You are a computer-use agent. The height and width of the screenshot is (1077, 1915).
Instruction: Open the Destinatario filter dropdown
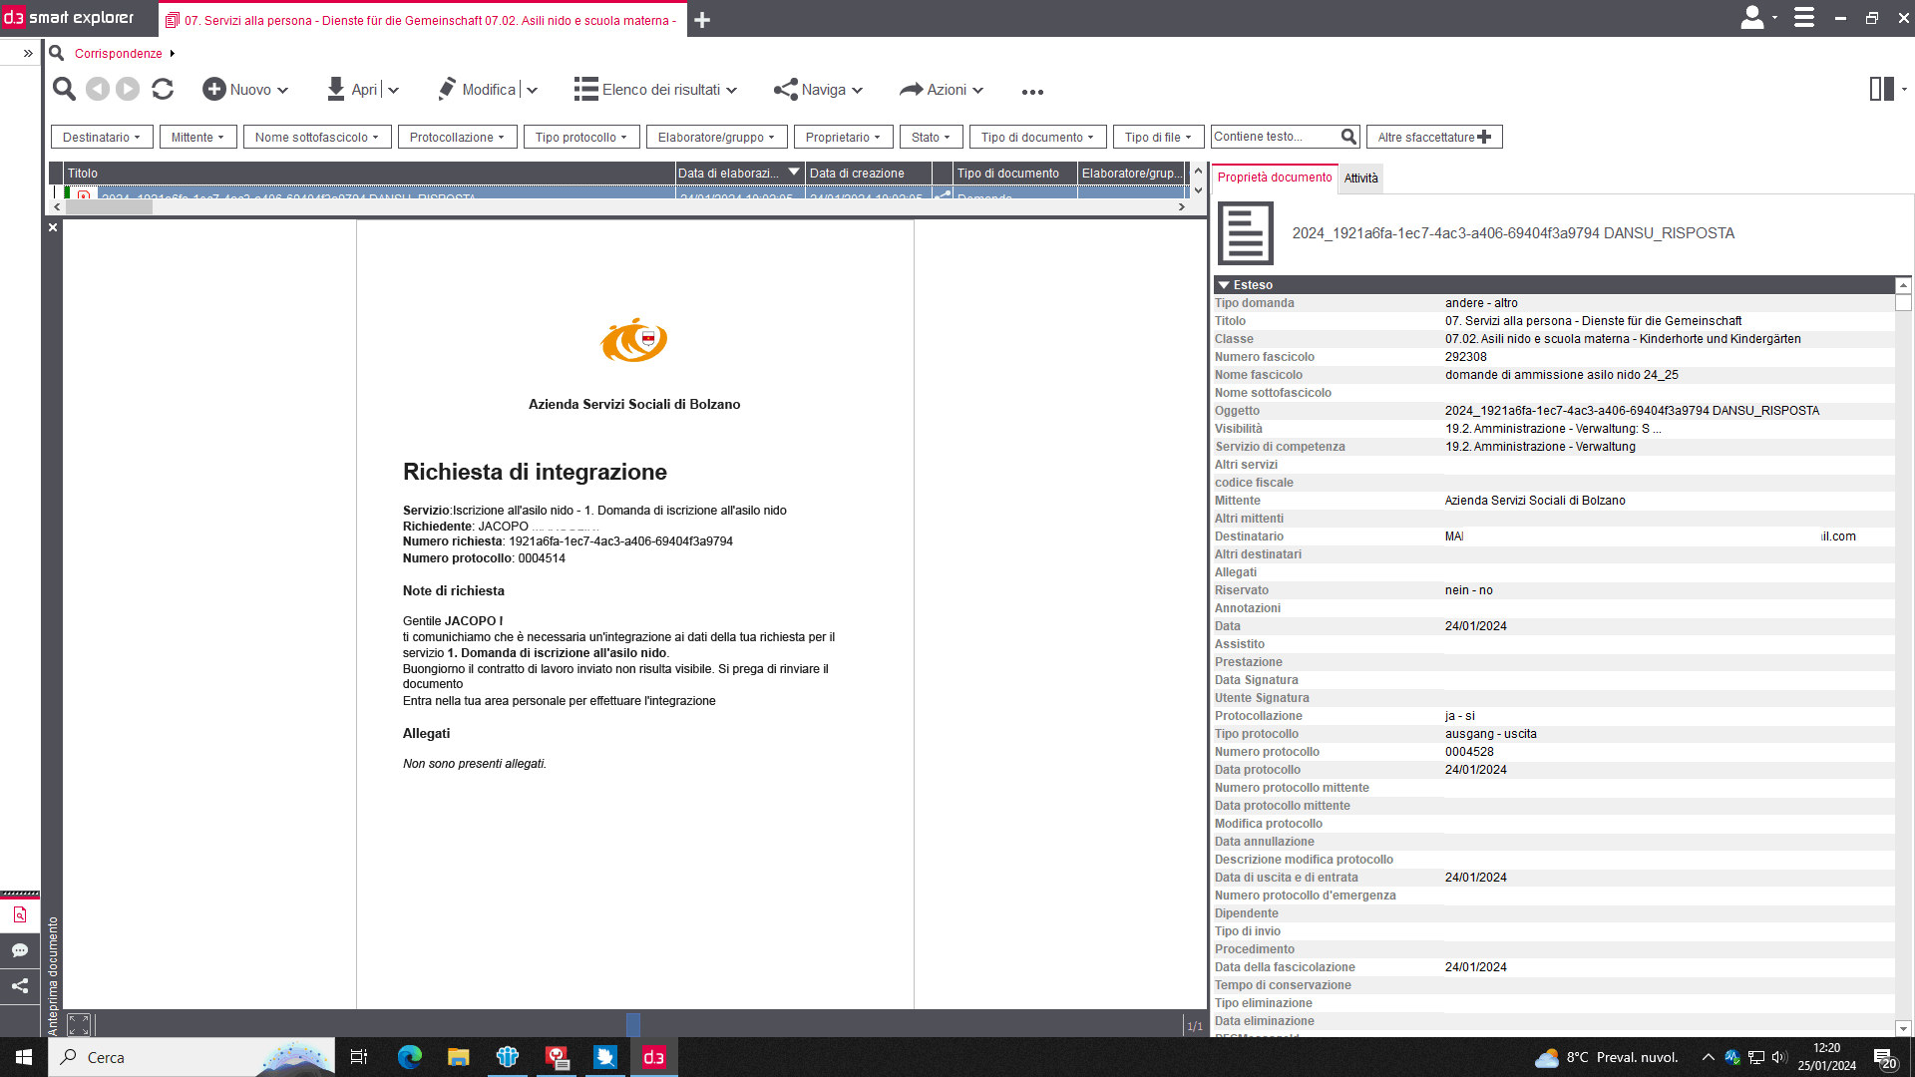tap(101, 138)
